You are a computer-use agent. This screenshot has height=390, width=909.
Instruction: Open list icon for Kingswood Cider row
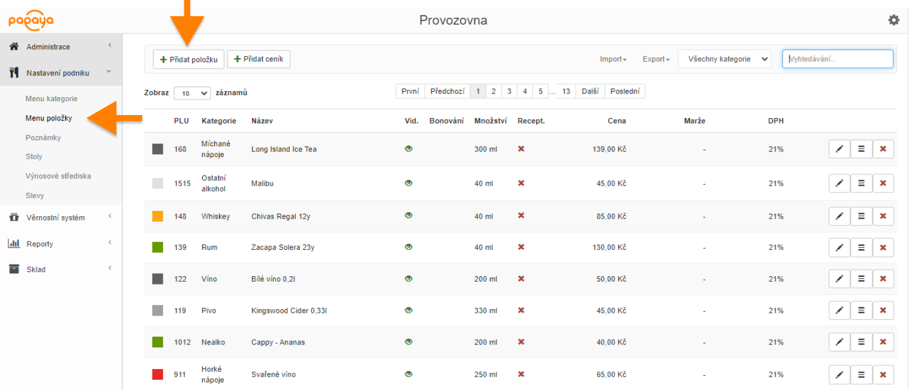tap(861, 310)
